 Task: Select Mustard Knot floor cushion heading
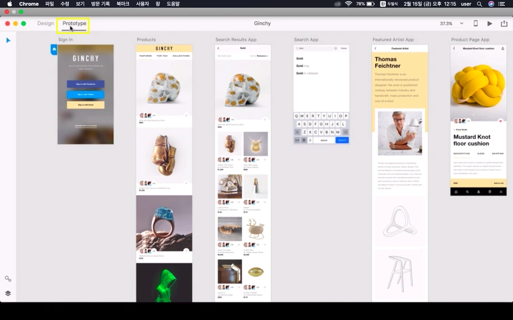click(x=472, y=140)
